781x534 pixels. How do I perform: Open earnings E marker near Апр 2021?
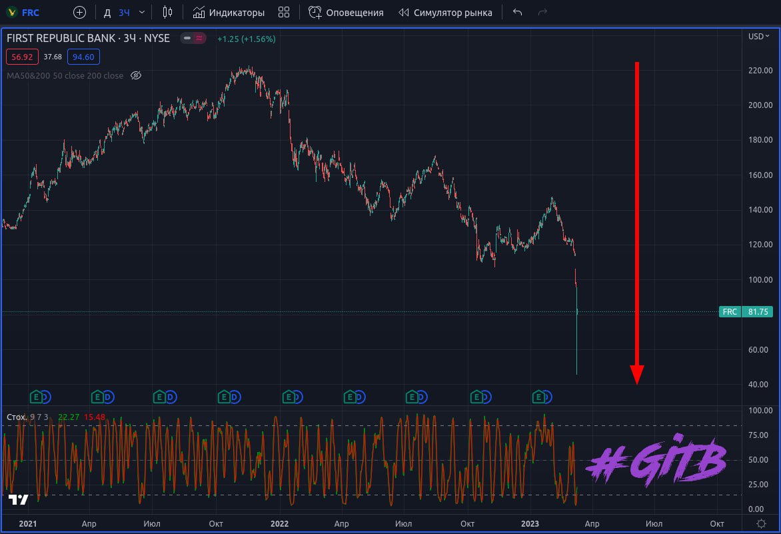(x=97, y=397)
